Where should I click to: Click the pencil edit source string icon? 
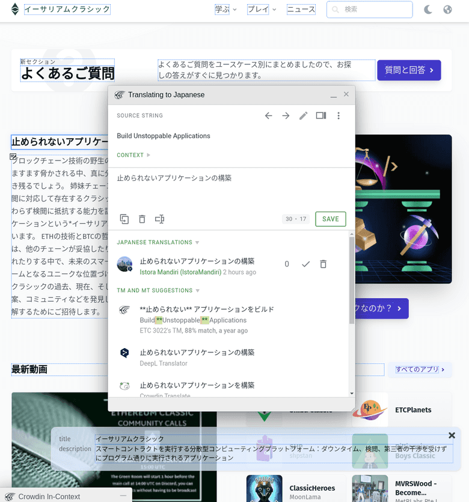tap(303, 116)
